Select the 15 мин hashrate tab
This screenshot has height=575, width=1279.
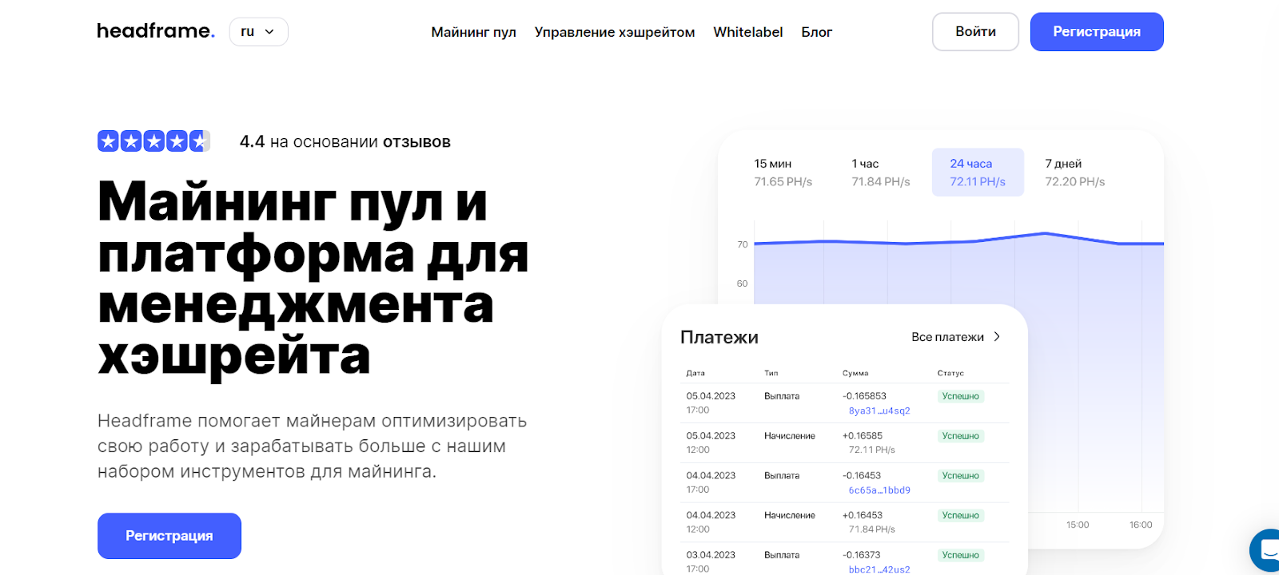[x=783, y=172]
